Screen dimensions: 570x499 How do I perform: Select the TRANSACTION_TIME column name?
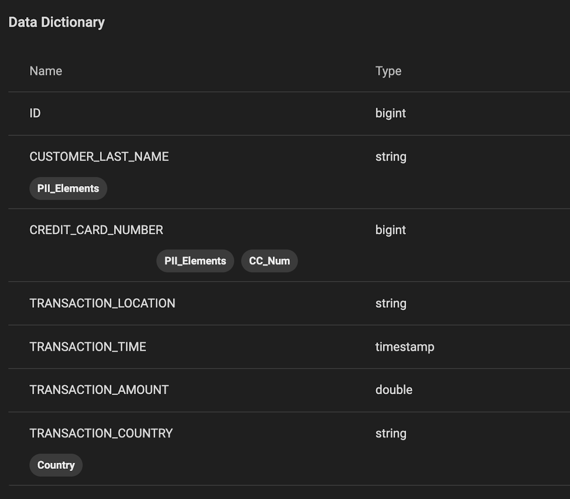coord(88,347)
